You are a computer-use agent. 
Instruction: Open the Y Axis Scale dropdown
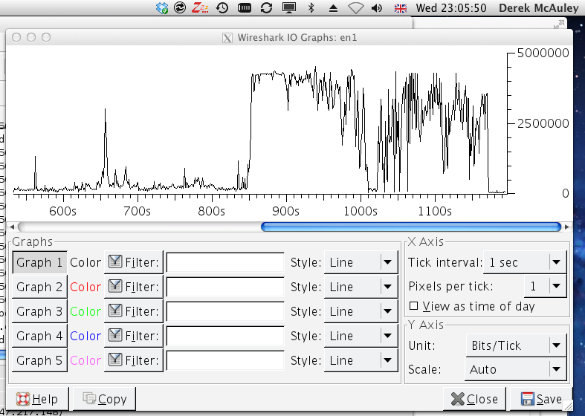516,369
